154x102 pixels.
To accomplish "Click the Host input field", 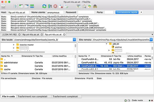I will pyautogui.click(x=19, y=12).
